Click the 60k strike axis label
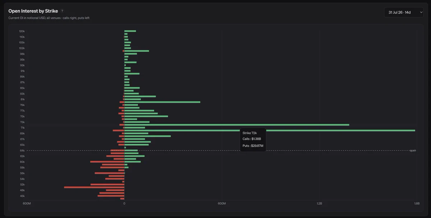 point(22,162)
